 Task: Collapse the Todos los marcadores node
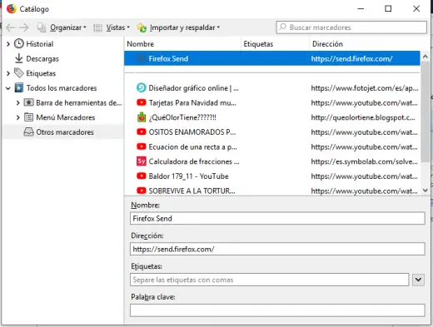tap(8, 88)
